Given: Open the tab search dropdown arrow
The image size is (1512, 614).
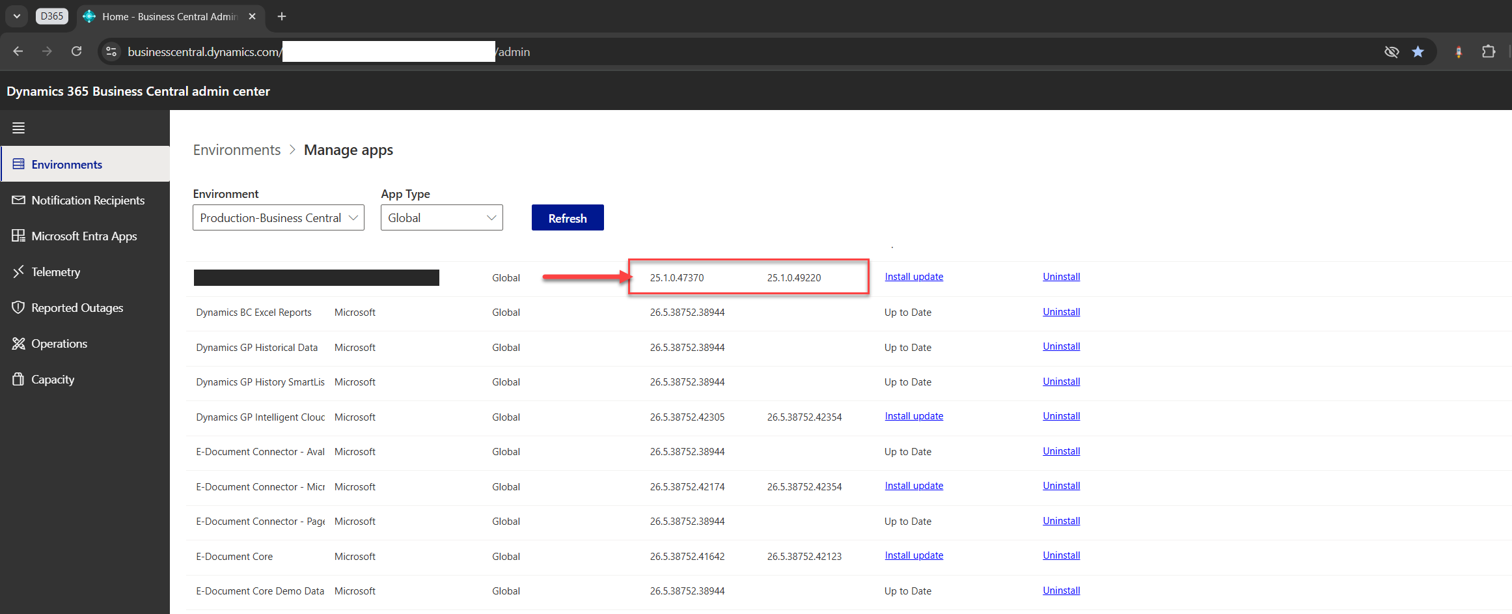Looking at the screenshot, I should [x=17, y=16].
